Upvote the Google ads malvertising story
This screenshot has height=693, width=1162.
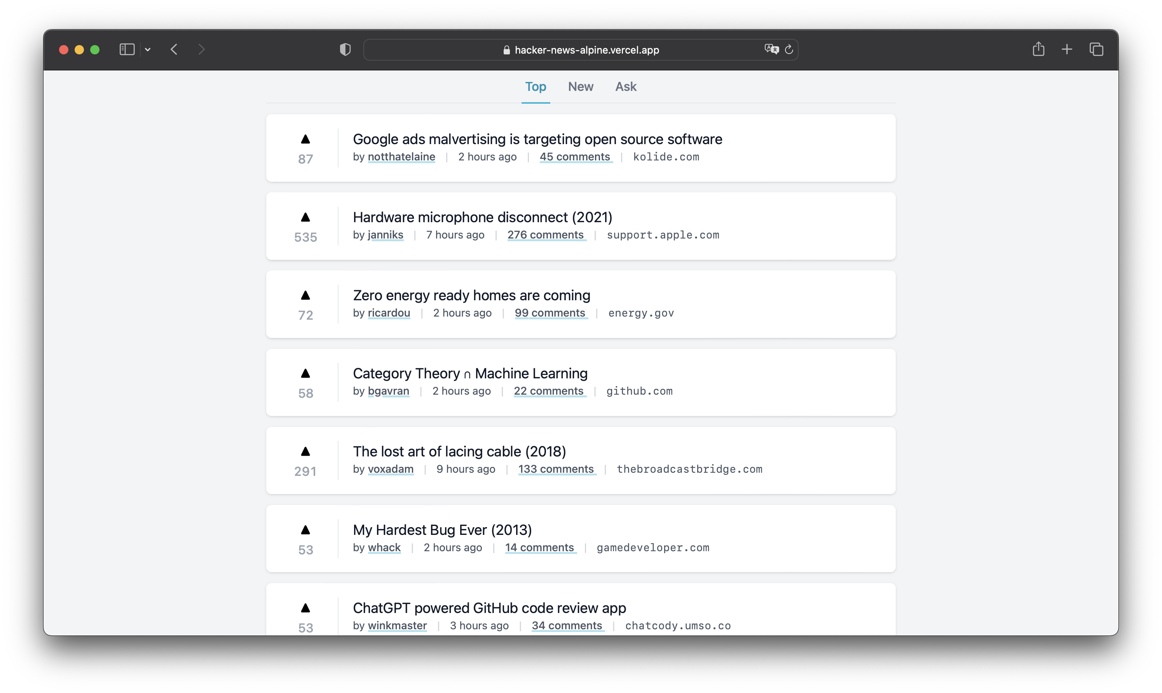click(x=305, y=139)
